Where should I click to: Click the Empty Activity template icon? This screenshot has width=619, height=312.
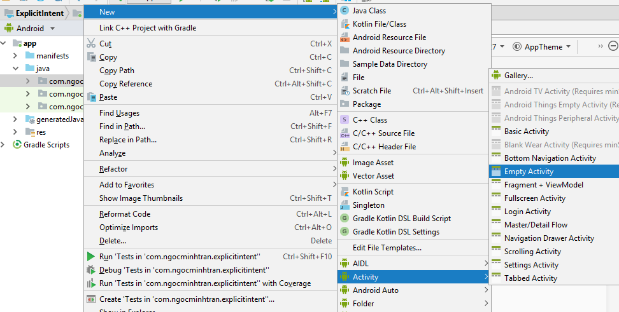496,172
